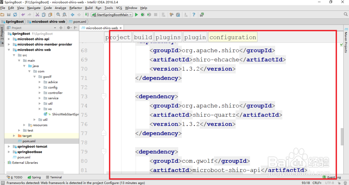Open the Event Log tool window
The height and width of the screenshot is (185, 349).
pos(332,177)
